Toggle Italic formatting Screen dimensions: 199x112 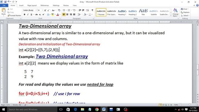coord(28,15)
